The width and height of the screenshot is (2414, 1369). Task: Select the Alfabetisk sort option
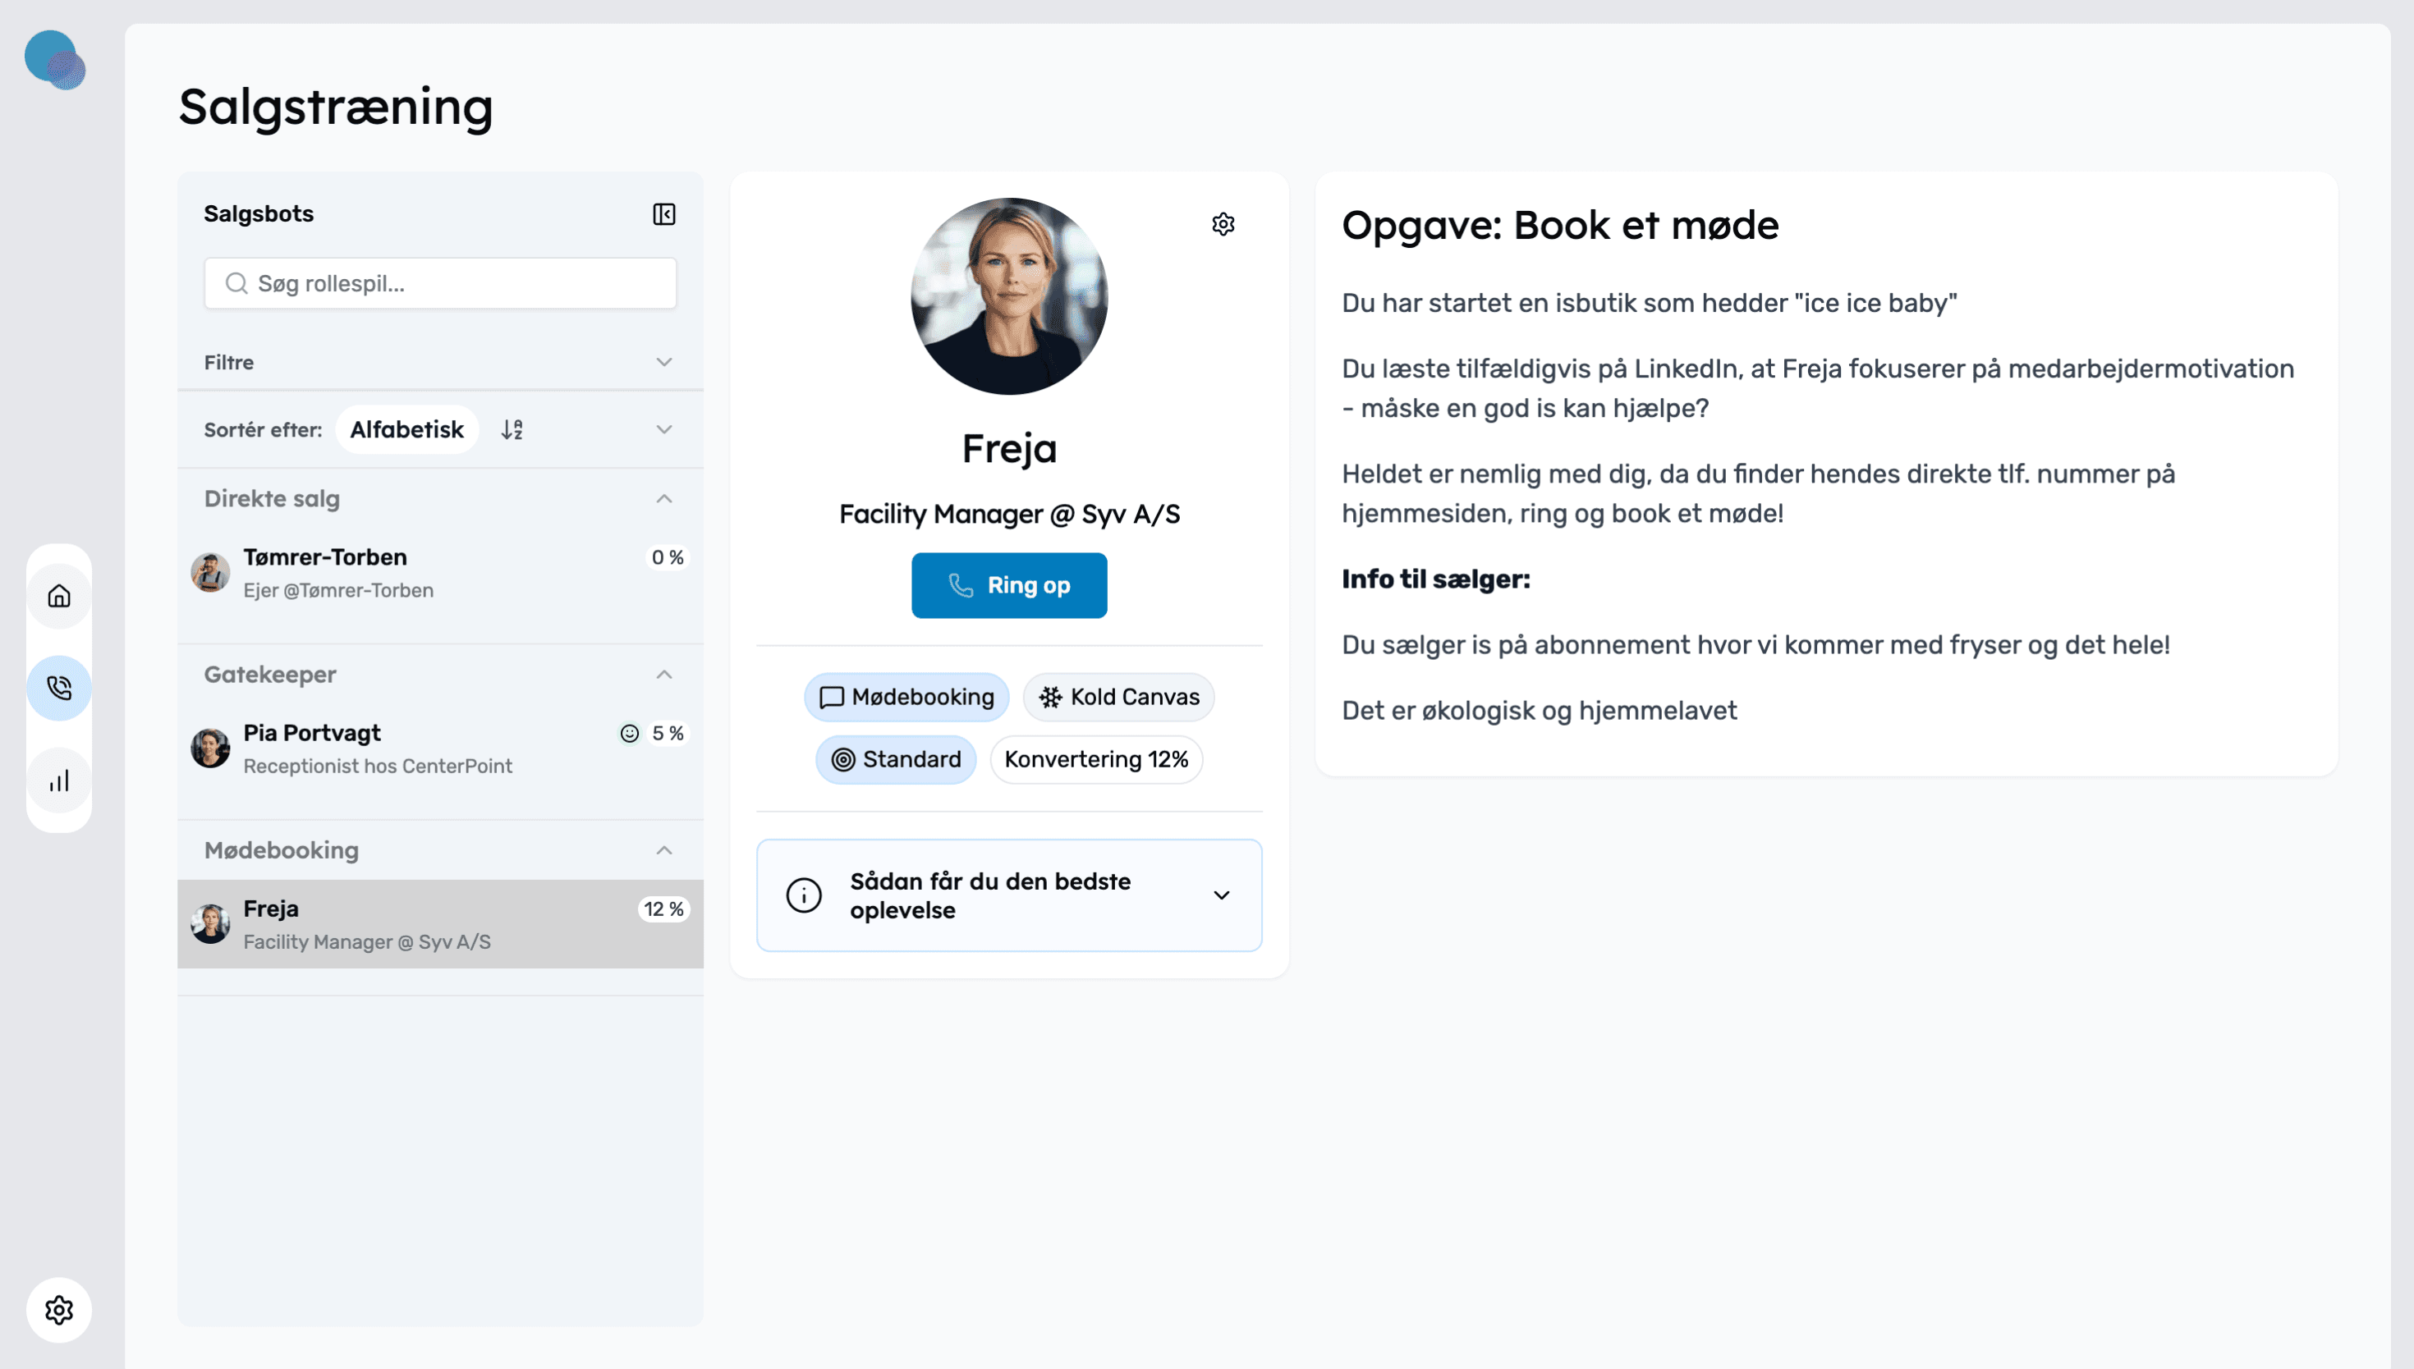click(x=406, y=430)
